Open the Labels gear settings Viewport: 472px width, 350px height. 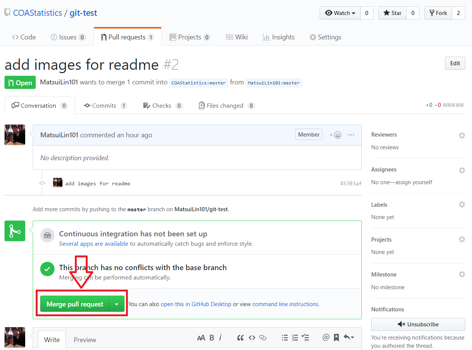tap(462, 205)
